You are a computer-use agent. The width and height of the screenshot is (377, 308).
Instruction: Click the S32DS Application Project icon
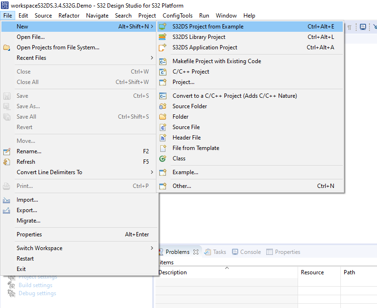tap(163, 47)
